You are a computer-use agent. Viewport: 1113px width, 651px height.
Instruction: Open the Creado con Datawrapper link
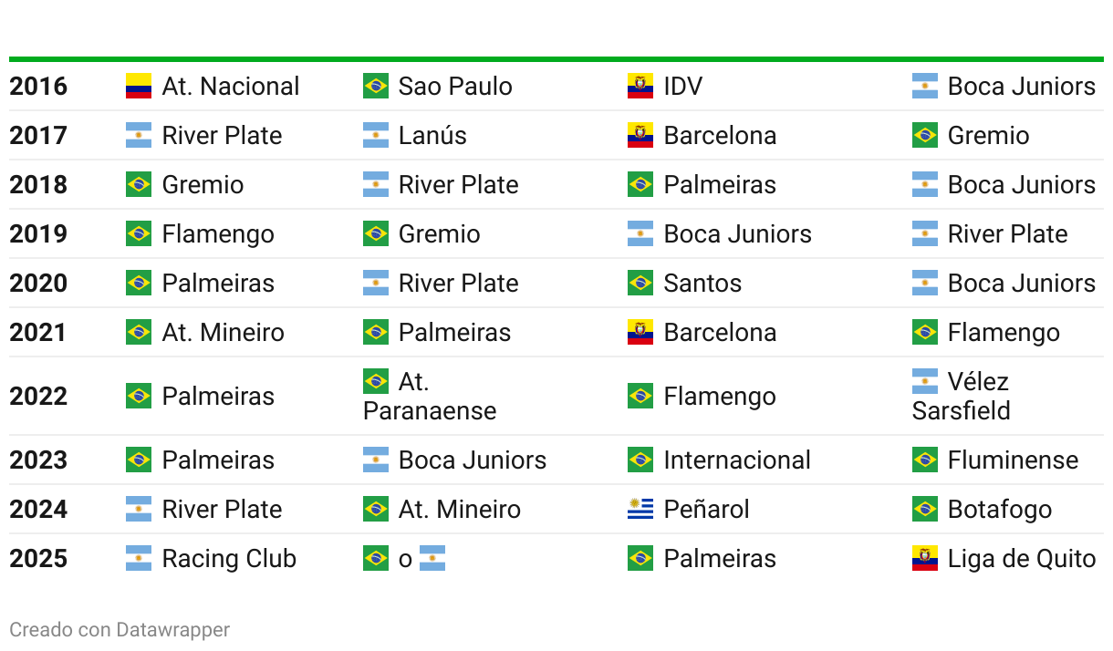point(120,629)
